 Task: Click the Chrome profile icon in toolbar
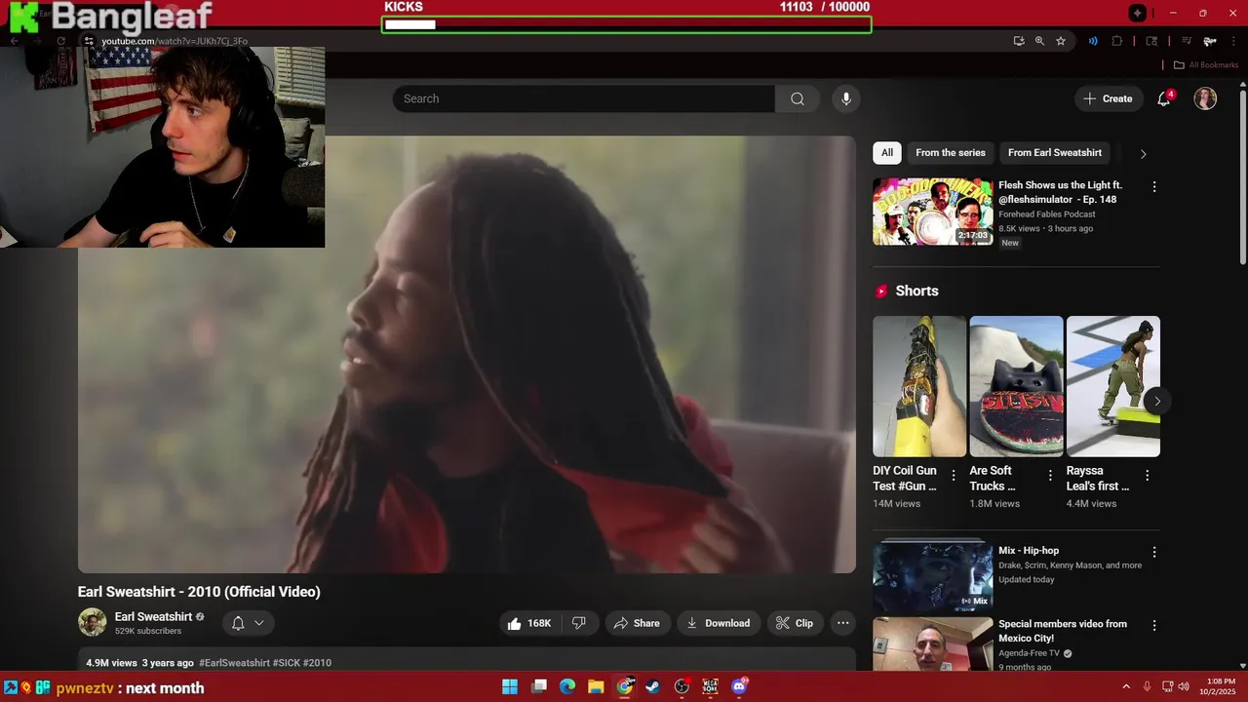(1210, 41)
